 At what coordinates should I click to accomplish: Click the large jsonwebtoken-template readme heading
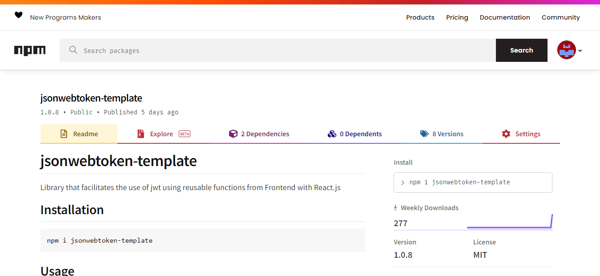coord(119,161)
